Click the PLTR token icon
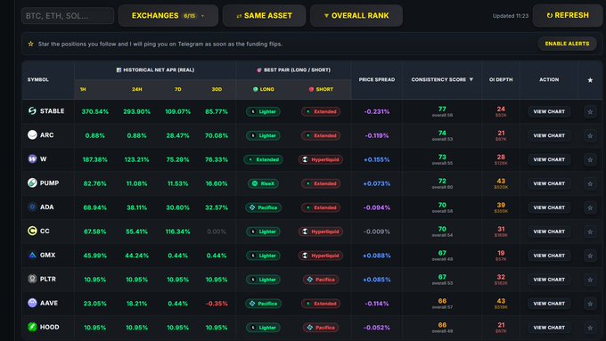The height and width of the screenshot is (341, 606). pyautogui.click(x=32, y=279)
